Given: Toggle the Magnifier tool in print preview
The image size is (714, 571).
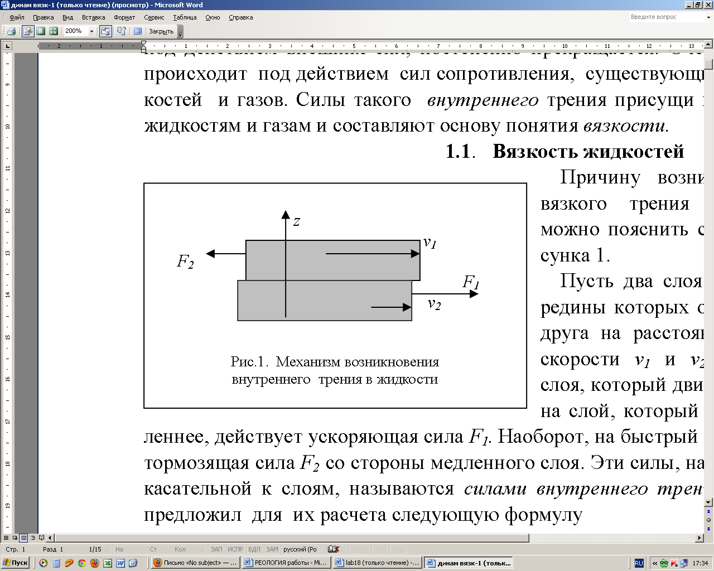Looking at the screenshot, I should [x=27, y=31].
